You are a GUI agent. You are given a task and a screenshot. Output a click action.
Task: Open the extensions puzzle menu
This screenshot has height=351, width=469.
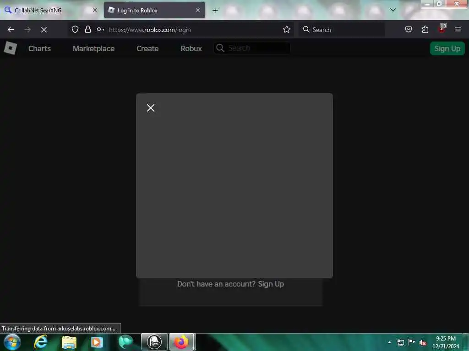(425, 29)
